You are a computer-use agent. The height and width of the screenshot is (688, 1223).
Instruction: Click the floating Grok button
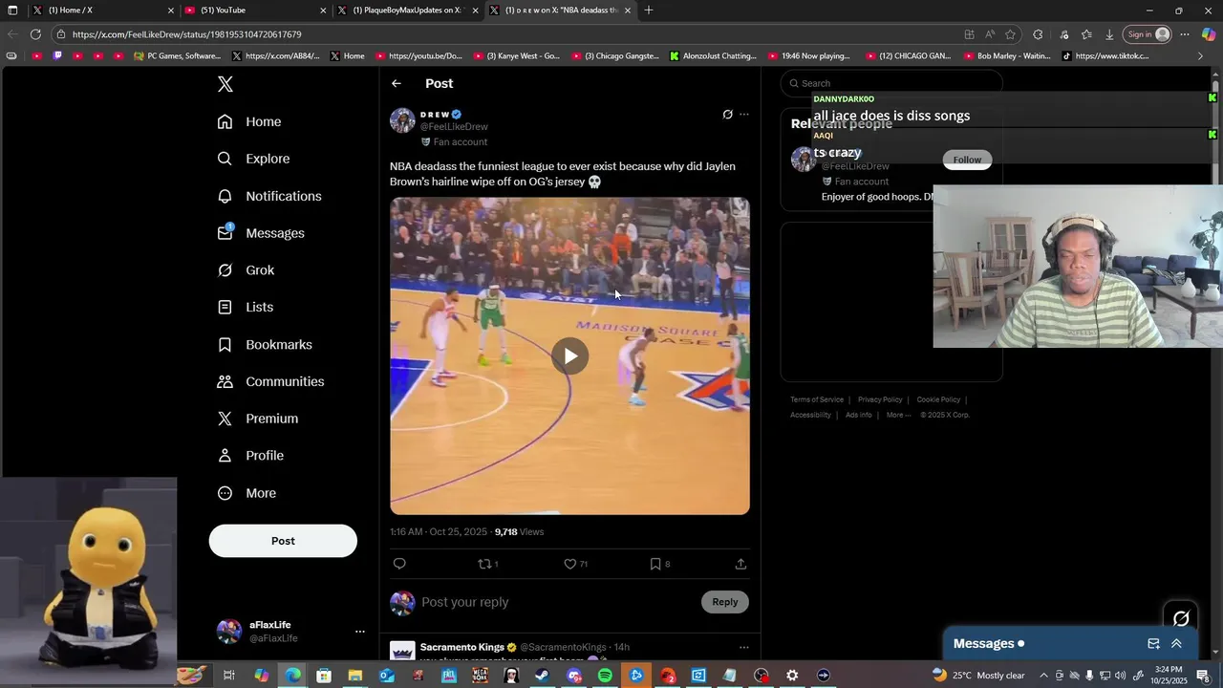(x=1181, y=618)
